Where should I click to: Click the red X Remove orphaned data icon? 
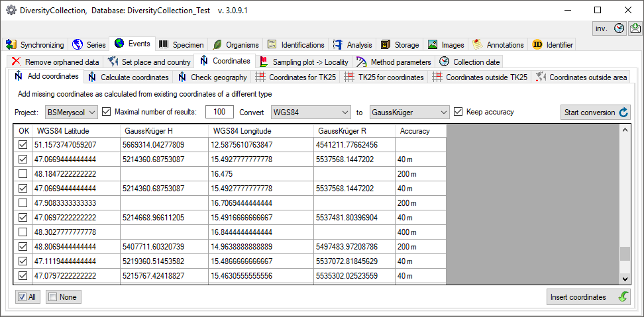pos(16,62)
